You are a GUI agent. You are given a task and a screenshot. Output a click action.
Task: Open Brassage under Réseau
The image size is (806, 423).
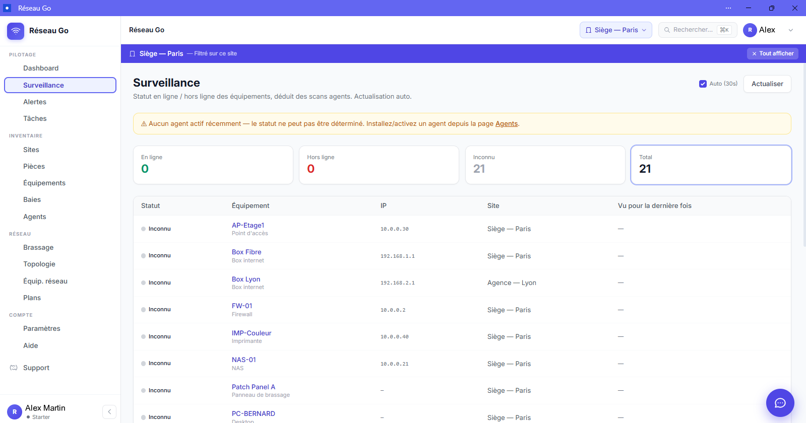click(60, 248)
